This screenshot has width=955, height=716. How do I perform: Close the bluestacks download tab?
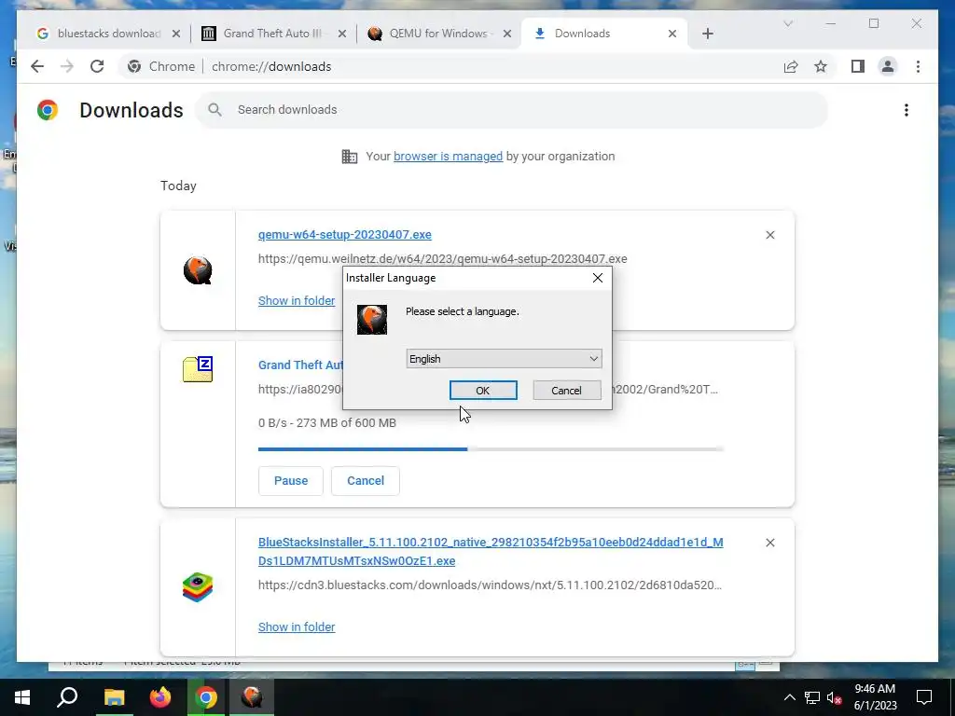(x=176, y=34)
